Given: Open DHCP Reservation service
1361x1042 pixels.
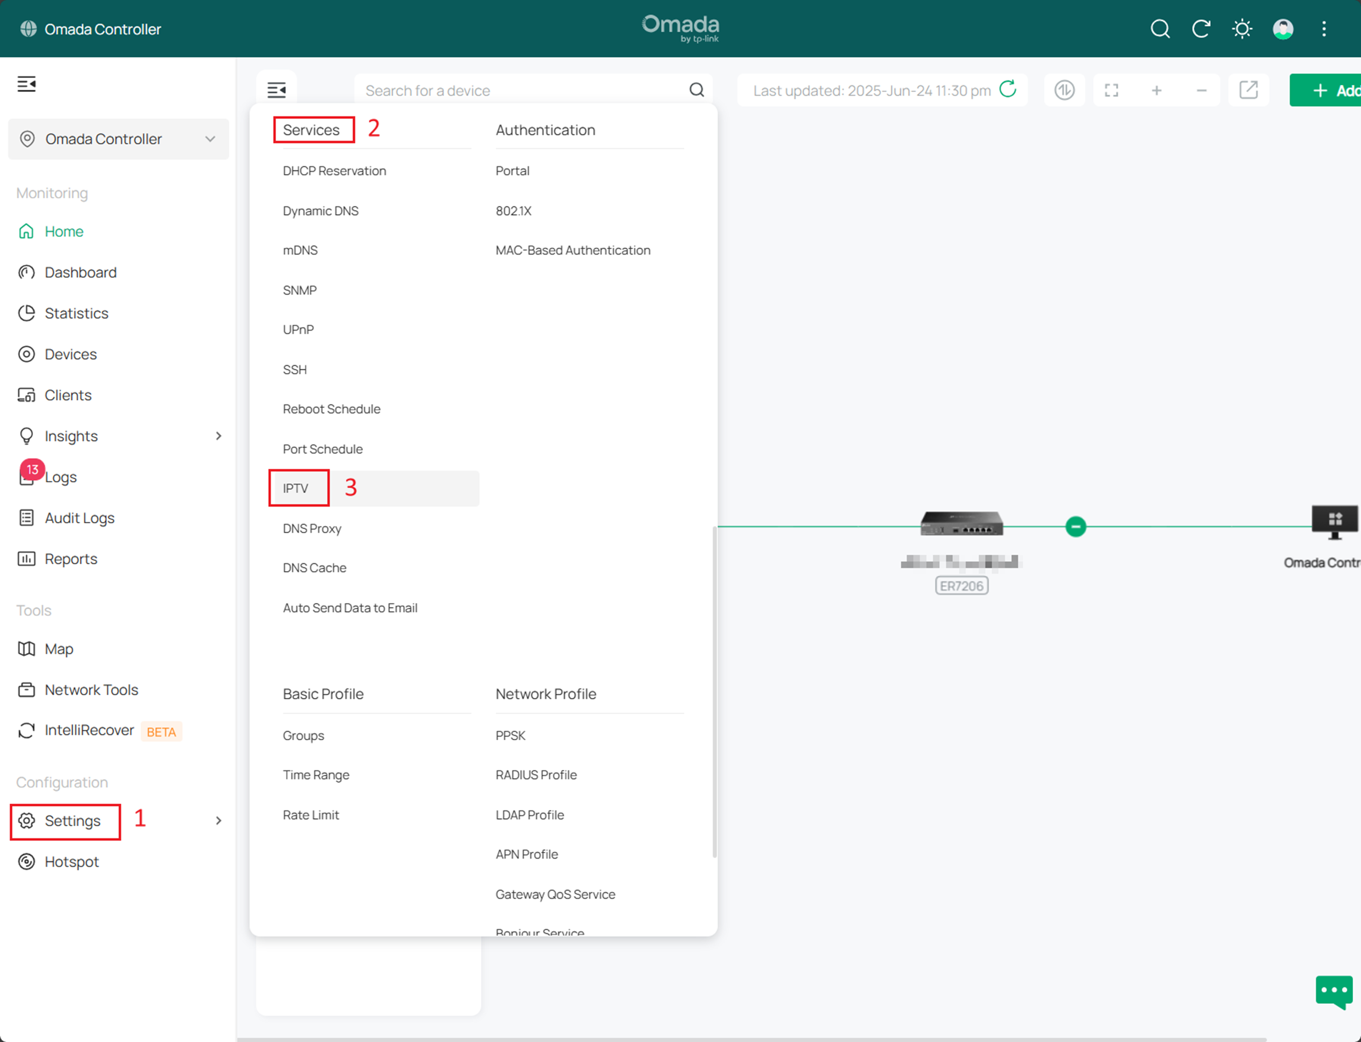Looking at the screenshot, I should point(334,171).
